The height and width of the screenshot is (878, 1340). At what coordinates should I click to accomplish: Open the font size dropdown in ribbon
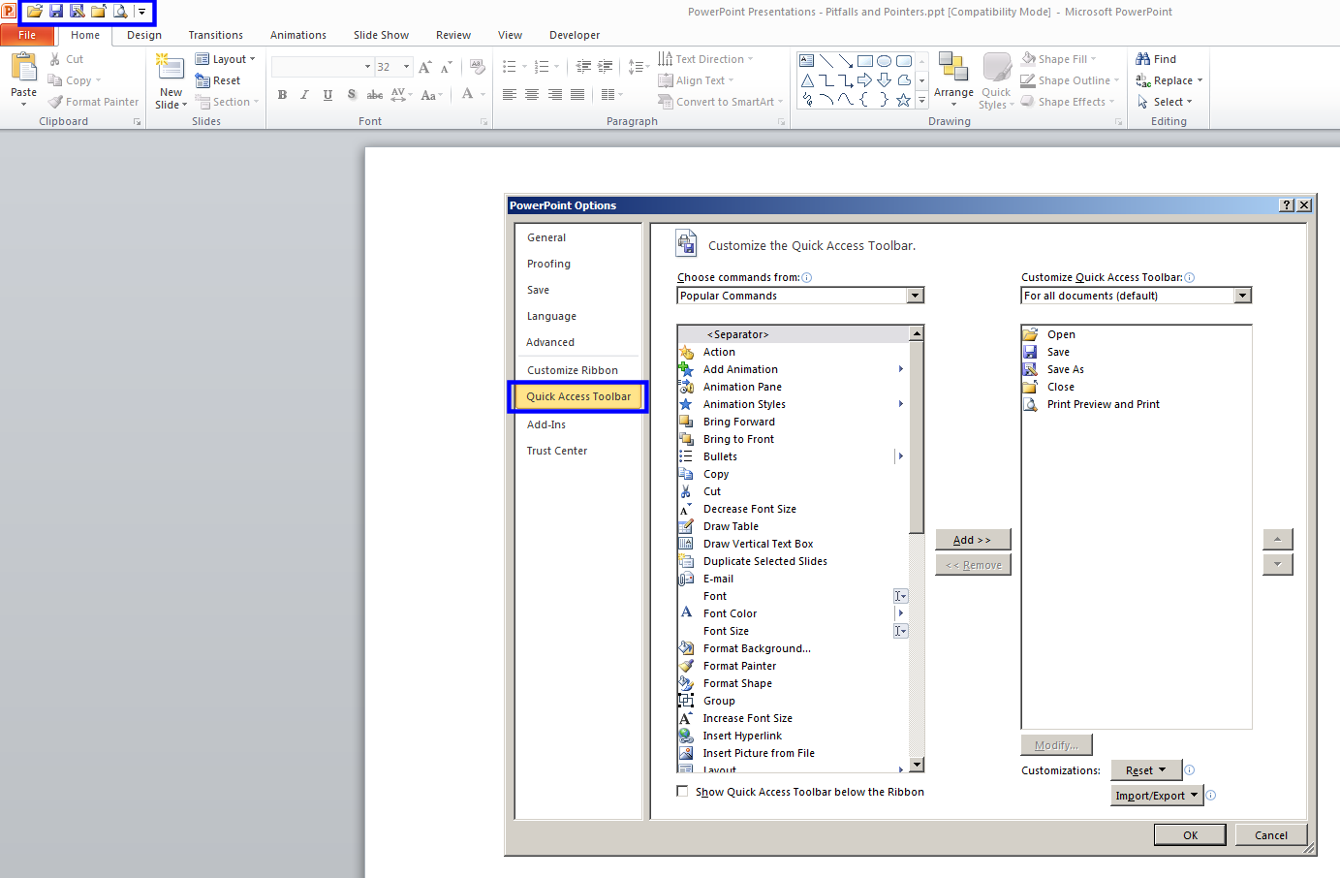tap(407, 67)
